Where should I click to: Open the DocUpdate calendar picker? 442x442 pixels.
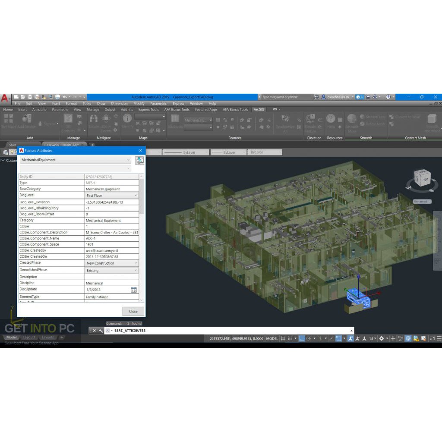coord(134,290)
